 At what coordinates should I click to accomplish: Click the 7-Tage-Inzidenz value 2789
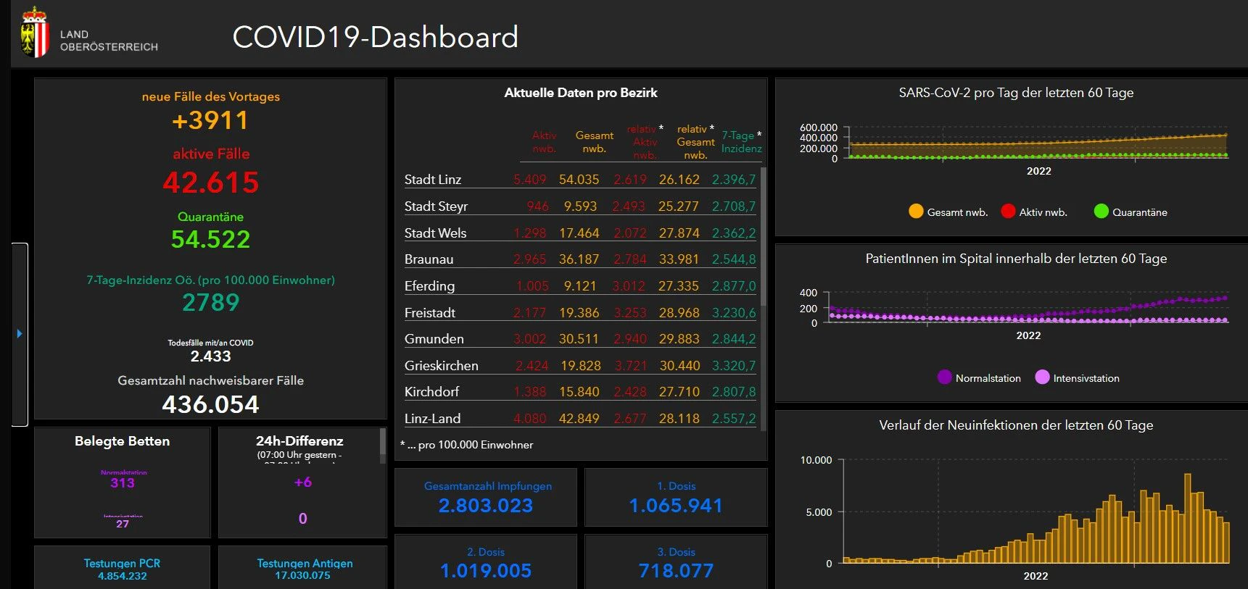(211, 302)
